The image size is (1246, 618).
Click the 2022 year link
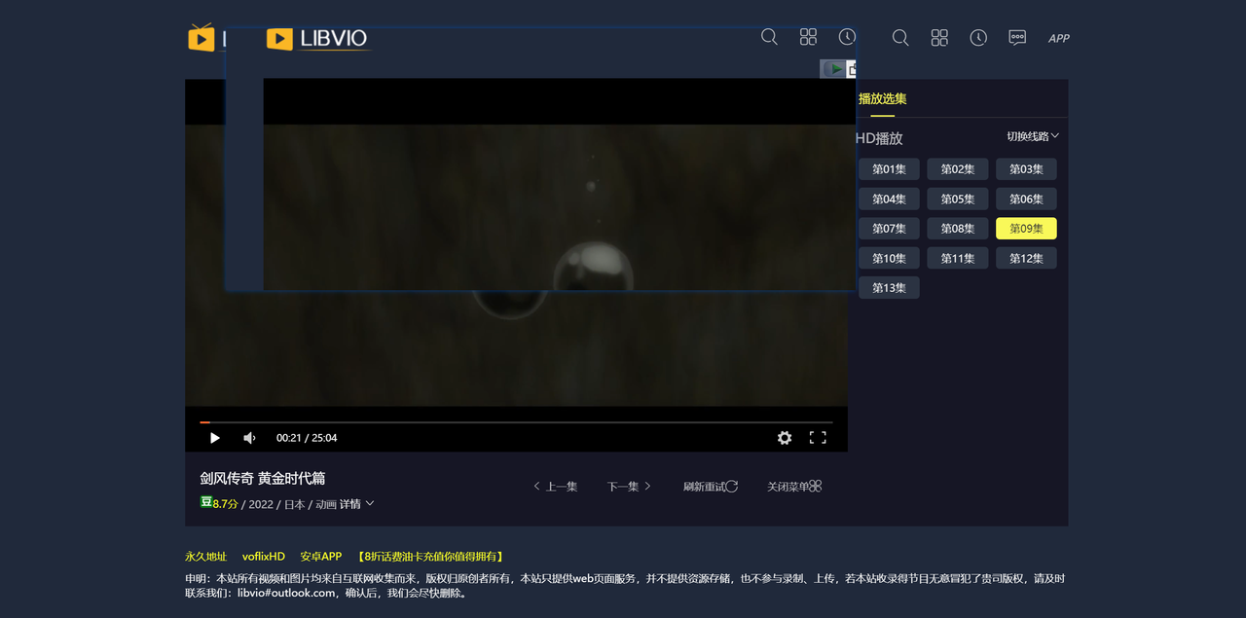coord(261,504)
